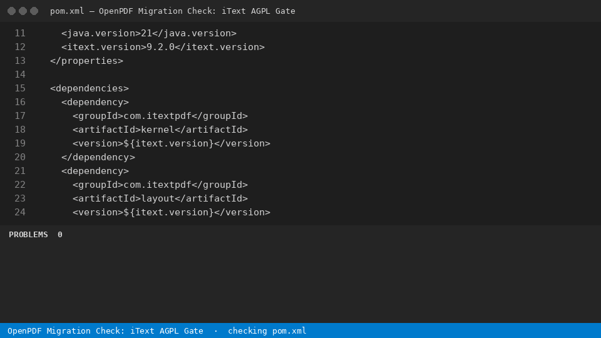Select line number 18 in gutter

(20, 130)
